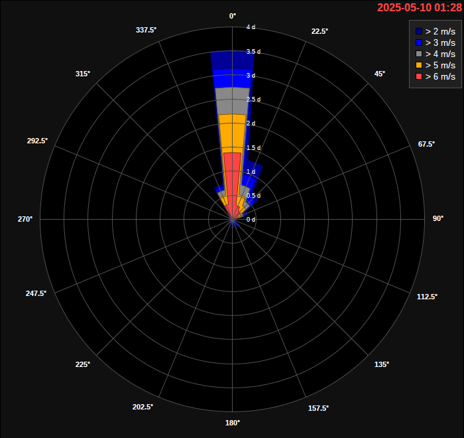Click the 157.5° direction label
This screenshot has height=438, width=464.
(318, 408)
